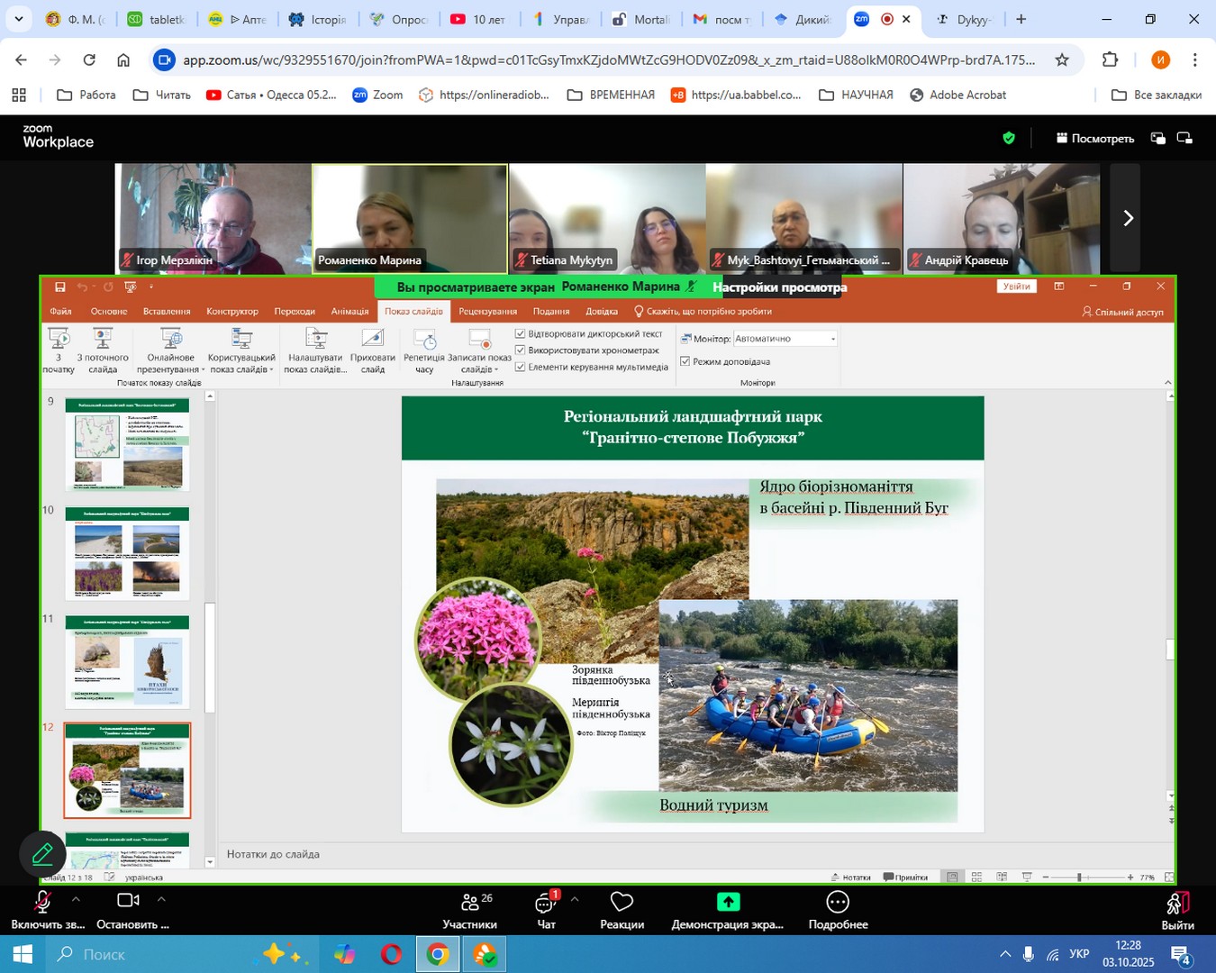Unmute the microphone in the Zoom toolbar

point(41,903)
